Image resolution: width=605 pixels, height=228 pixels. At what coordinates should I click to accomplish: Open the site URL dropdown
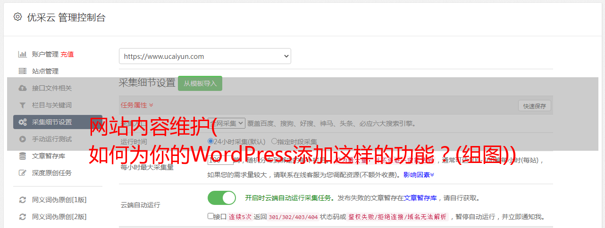pos(205,56)
